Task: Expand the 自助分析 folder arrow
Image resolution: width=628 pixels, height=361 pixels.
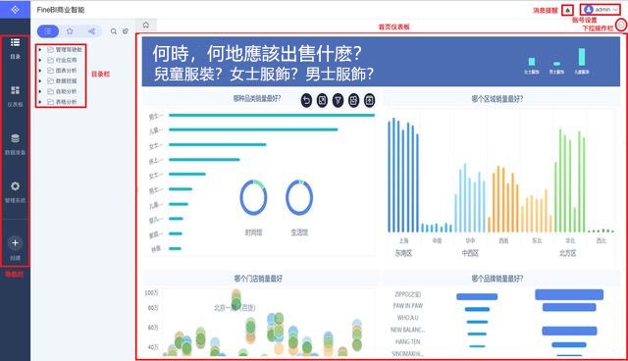Action: (40, 91)
